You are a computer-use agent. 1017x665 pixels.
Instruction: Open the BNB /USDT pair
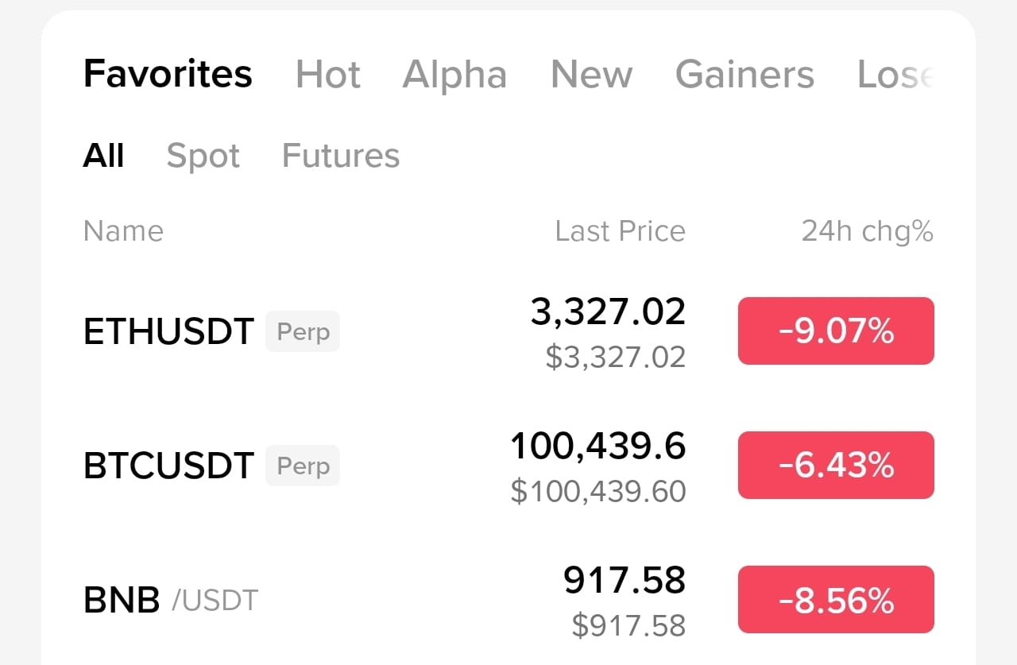coord(508,601)
